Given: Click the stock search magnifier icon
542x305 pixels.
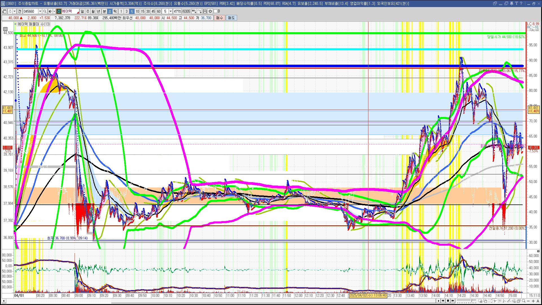Looking at the screenshot, I should [x=45, y=11].
